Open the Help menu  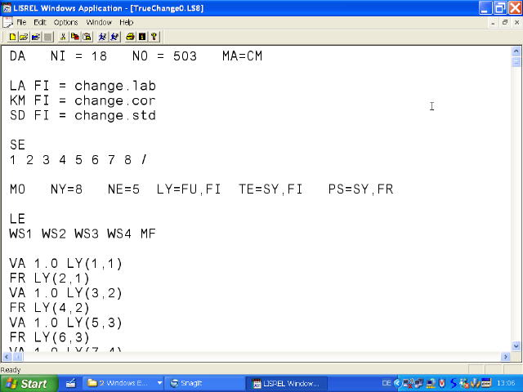[127, 22]
